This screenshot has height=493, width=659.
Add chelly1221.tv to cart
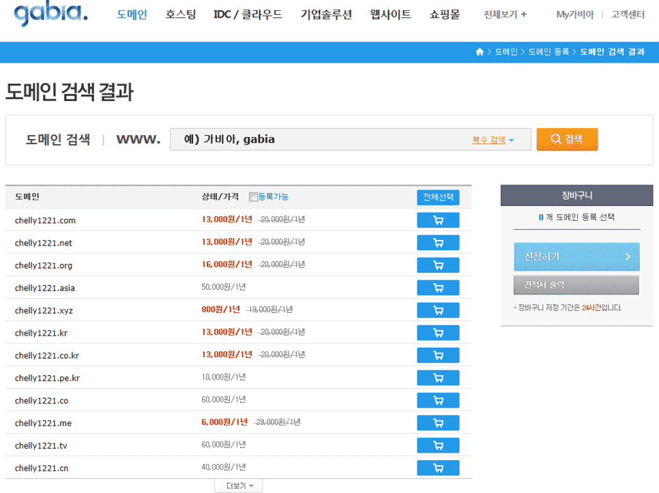click(438, 445)
